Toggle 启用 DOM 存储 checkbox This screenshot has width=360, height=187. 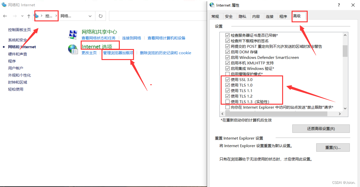pyautogui.click(x=228, y=52)
